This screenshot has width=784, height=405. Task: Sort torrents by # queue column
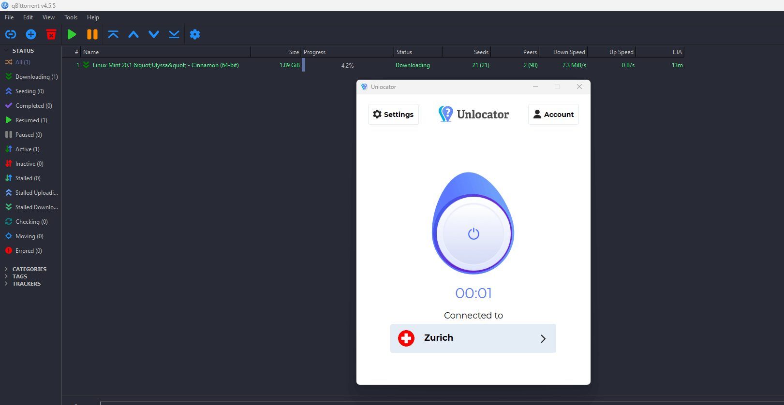[72, 52]
